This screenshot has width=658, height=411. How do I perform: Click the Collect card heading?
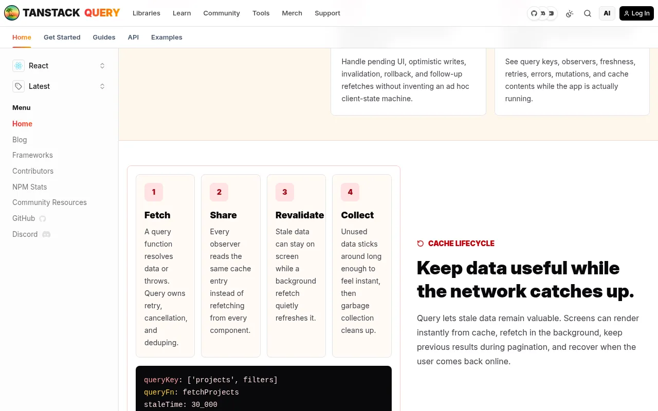click(357, 215)
